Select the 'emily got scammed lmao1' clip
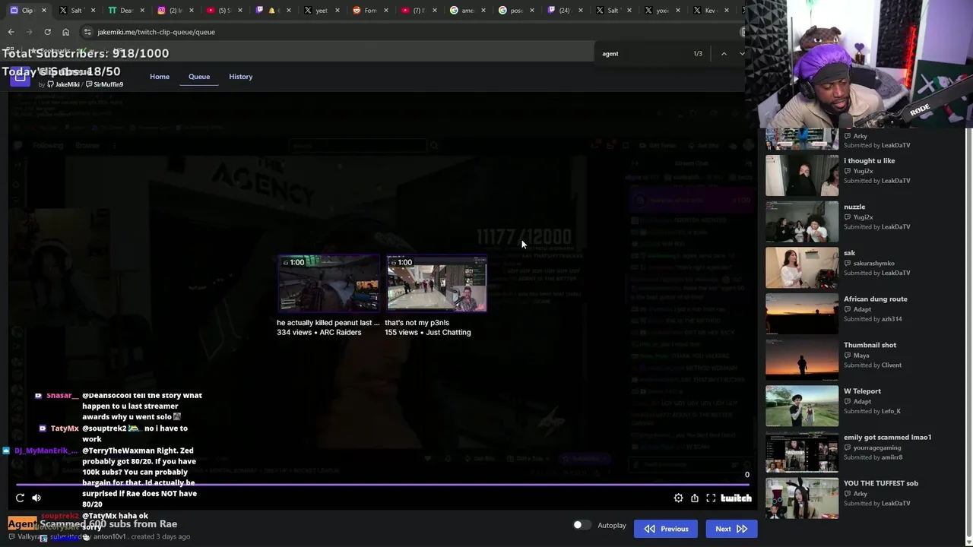 coord(802,451)
